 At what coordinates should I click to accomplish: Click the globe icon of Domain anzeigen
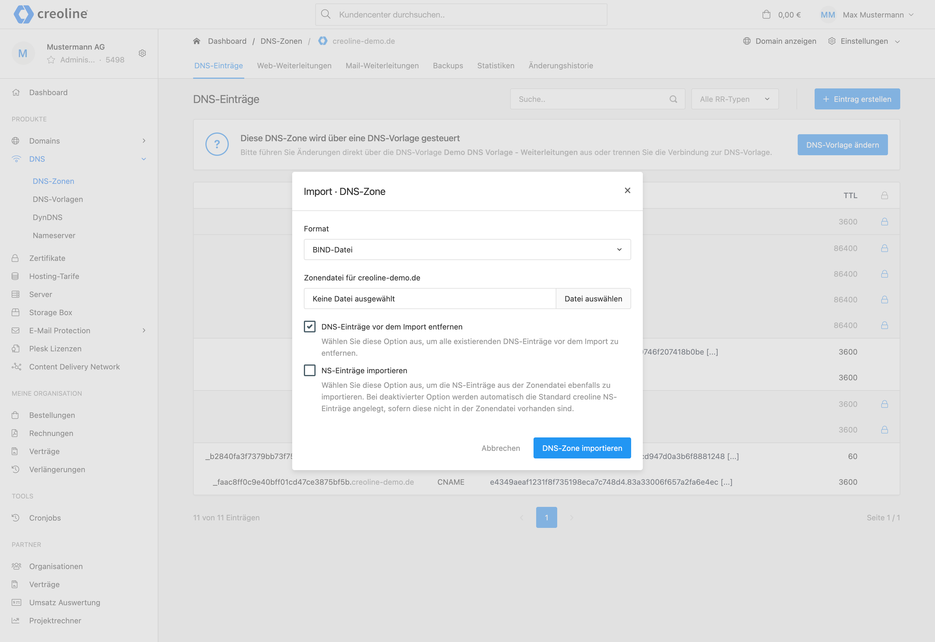coord(747,41)
